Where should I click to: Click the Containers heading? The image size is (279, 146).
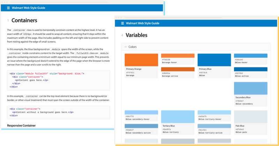point(24,21)
